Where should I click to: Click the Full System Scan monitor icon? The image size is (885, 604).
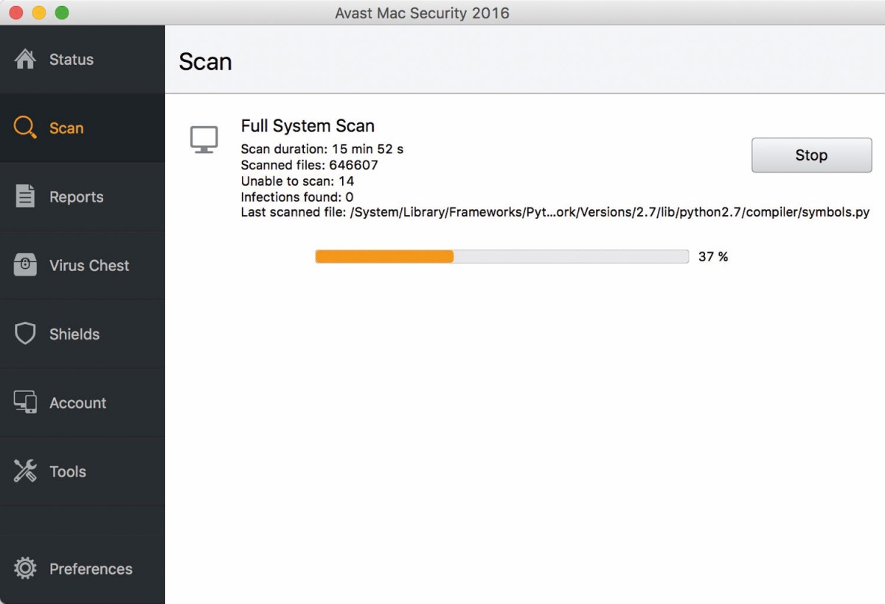204,139
